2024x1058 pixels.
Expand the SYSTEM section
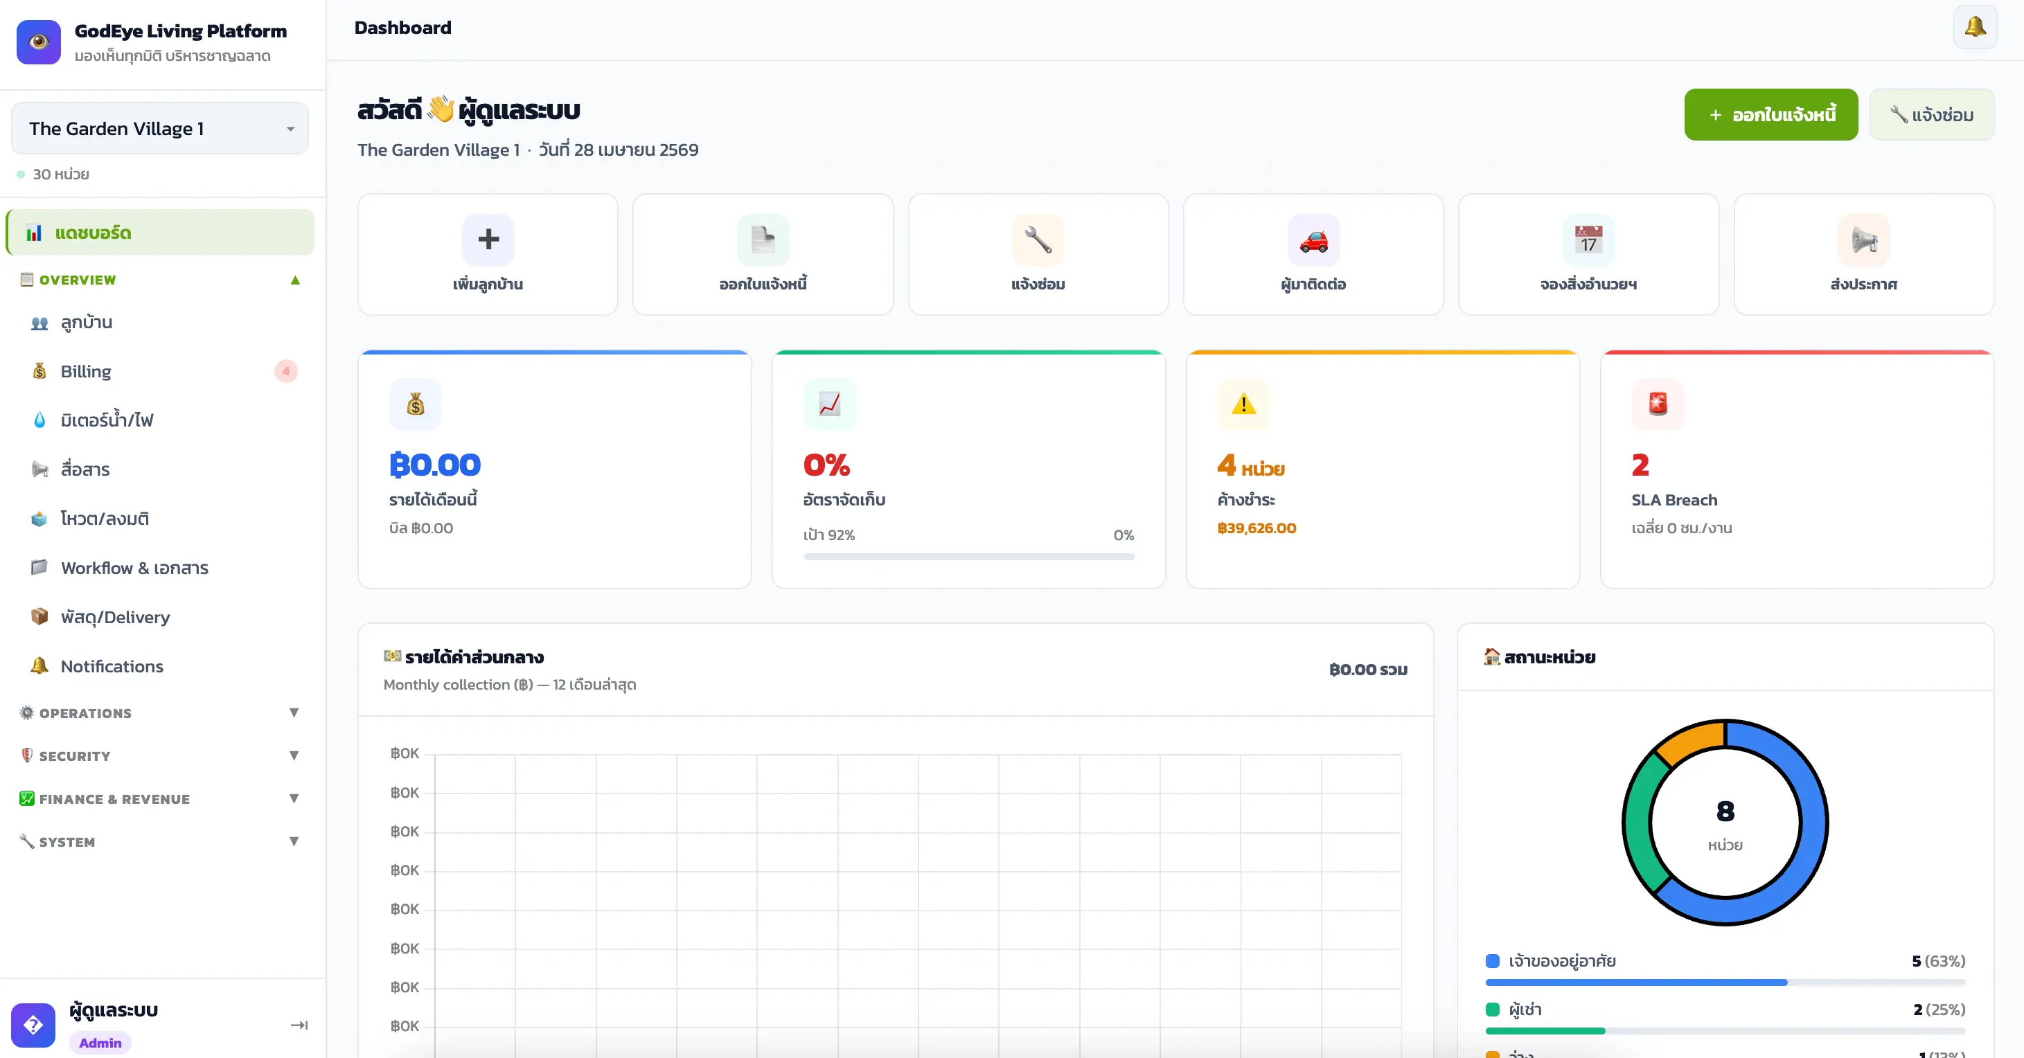coord(160,842)
